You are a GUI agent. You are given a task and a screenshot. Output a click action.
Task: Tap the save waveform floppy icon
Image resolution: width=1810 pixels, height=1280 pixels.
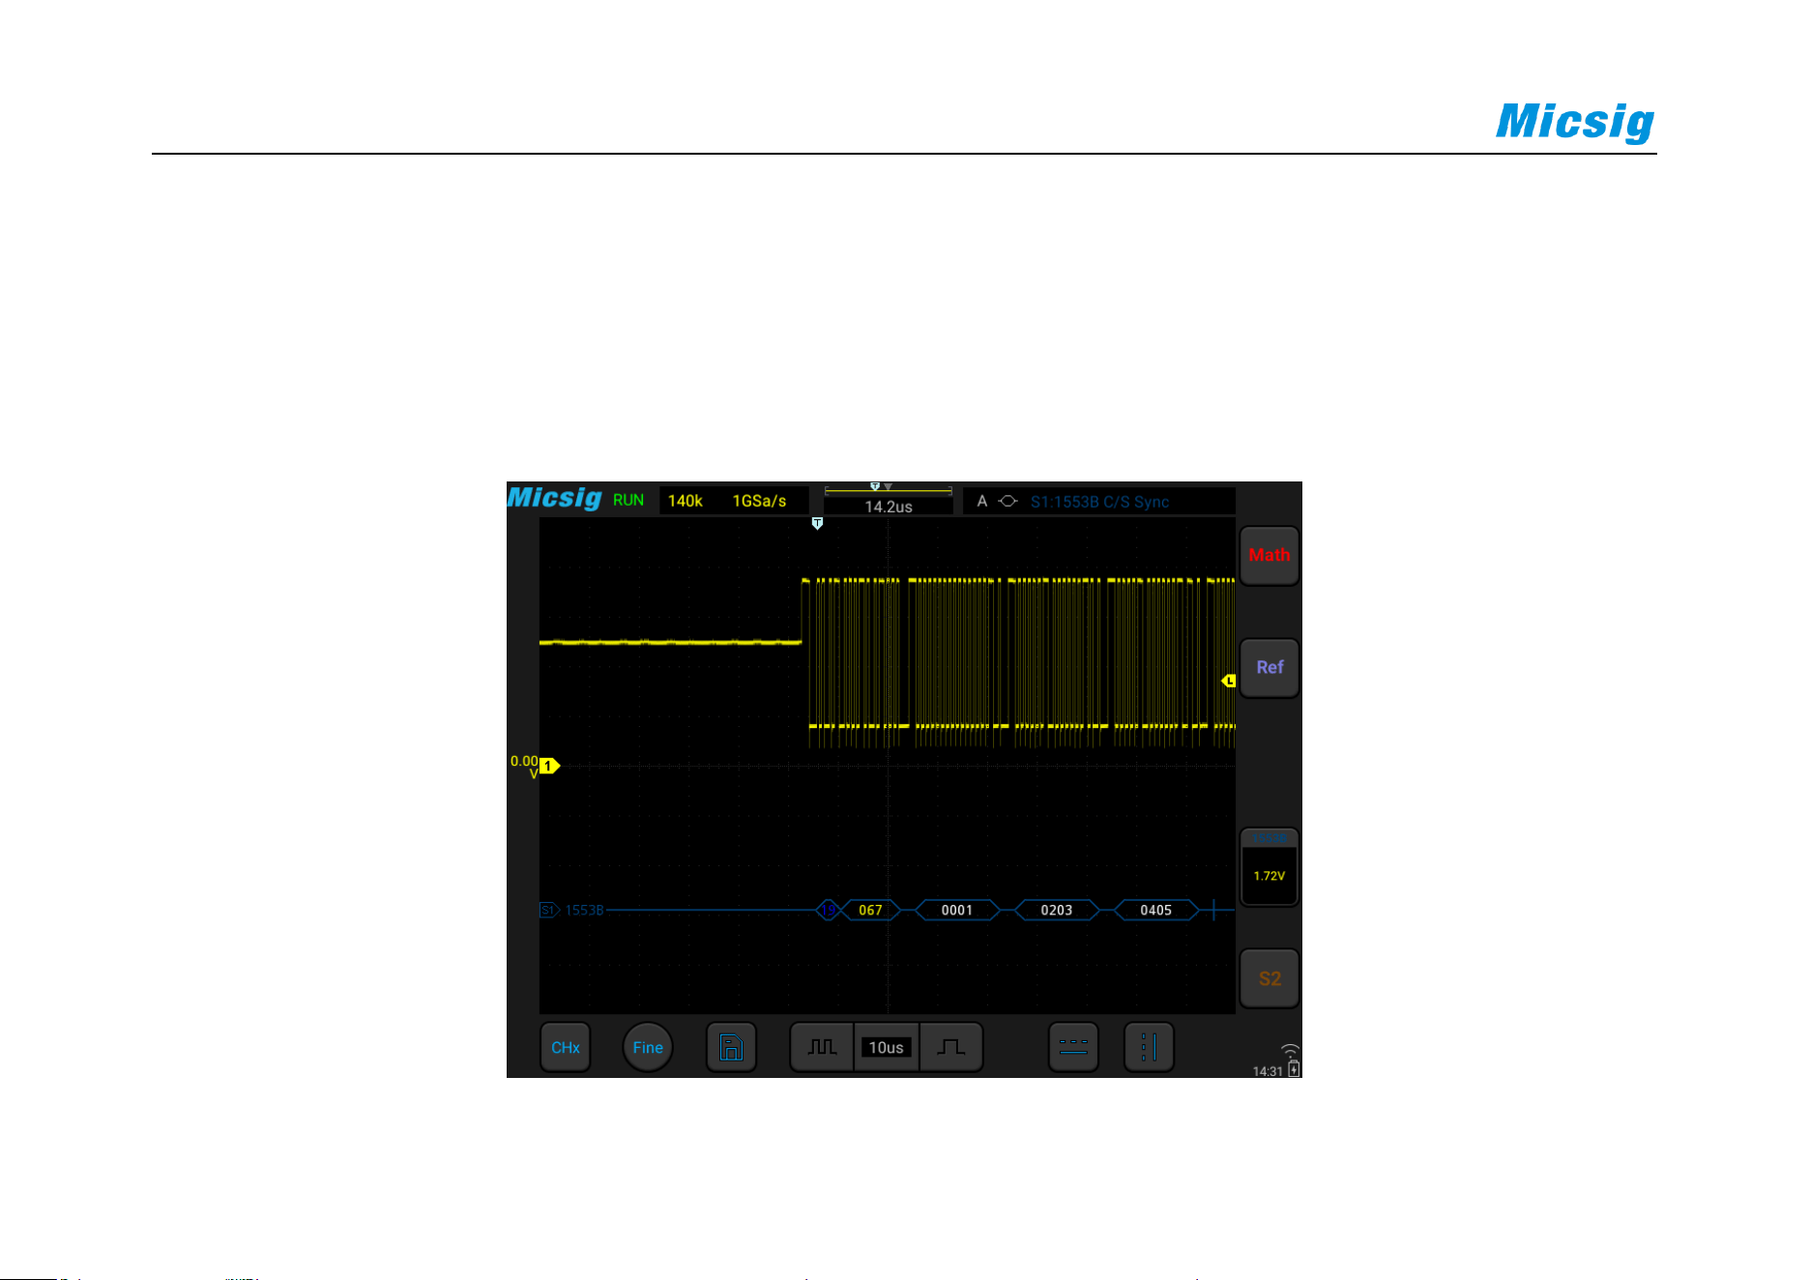click(x=731, y=1048)
